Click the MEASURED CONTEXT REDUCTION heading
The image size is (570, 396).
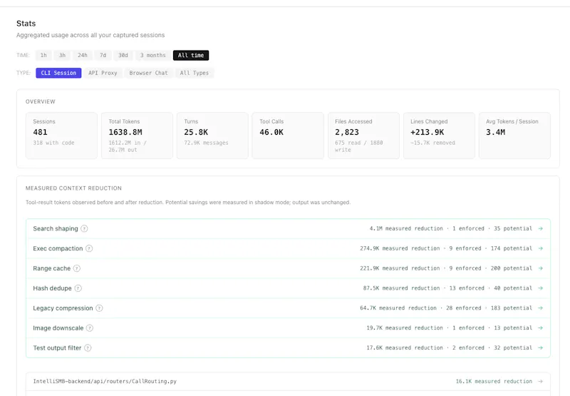click(x=74, y=188)
